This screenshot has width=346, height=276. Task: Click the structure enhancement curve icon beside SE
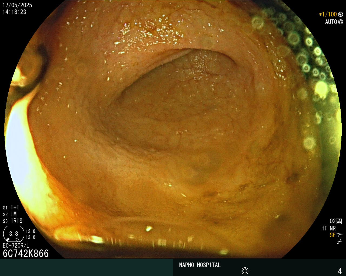pos(340,235)
